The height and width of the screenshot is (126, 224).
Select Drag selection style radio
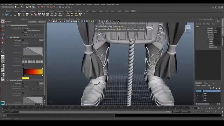click(23, 33)
